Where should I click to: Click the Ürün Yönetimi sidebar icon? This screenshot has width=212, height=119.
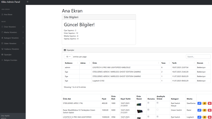pyautogui.click(x=2, y=27)
